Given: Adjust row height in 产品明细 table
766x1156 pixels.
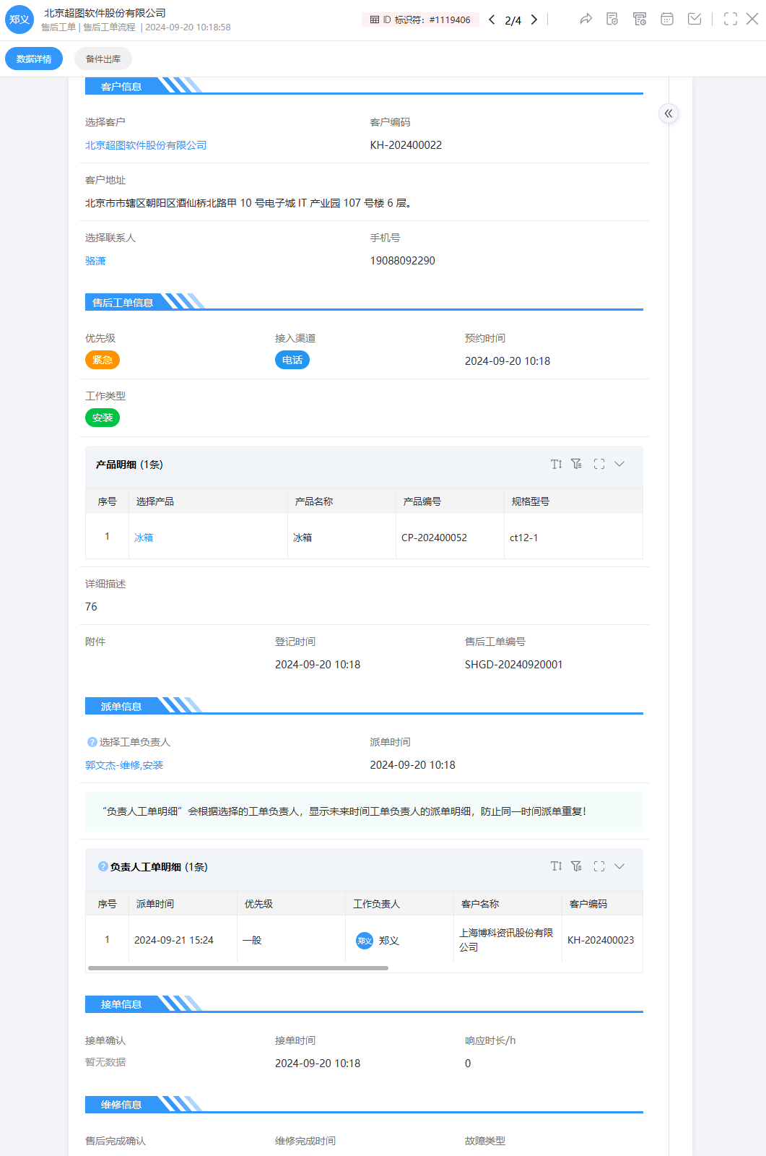Looking at the screenshot, I should click(556, 464).
